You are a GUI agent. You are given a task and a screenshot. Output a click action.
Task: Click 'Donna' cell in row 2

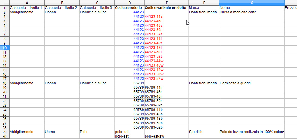tap(62, 12)
